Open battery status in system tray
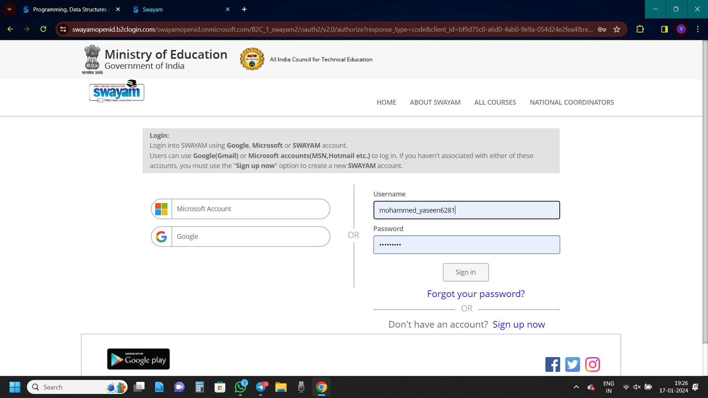The image size is (708, 398). (x=648, y=387)
